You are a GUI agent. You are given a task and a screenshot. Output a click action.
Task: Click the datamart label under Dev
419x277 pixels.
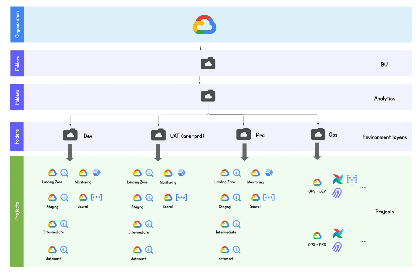click(x=53, y=259)
